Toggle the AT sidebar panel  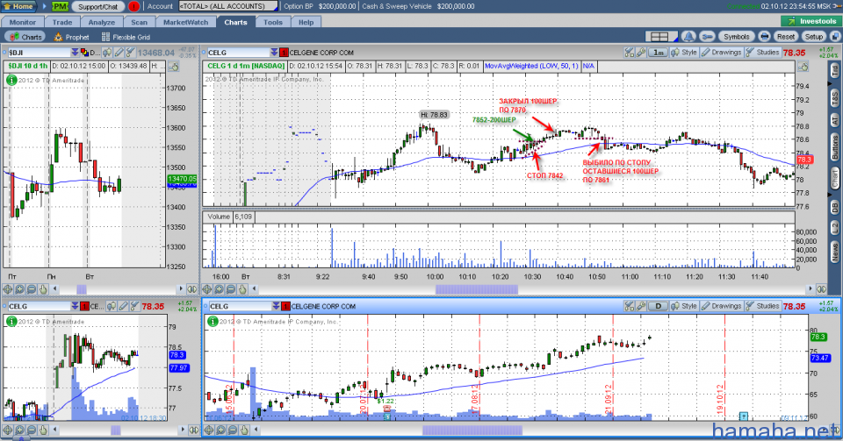tap(835, 120)
